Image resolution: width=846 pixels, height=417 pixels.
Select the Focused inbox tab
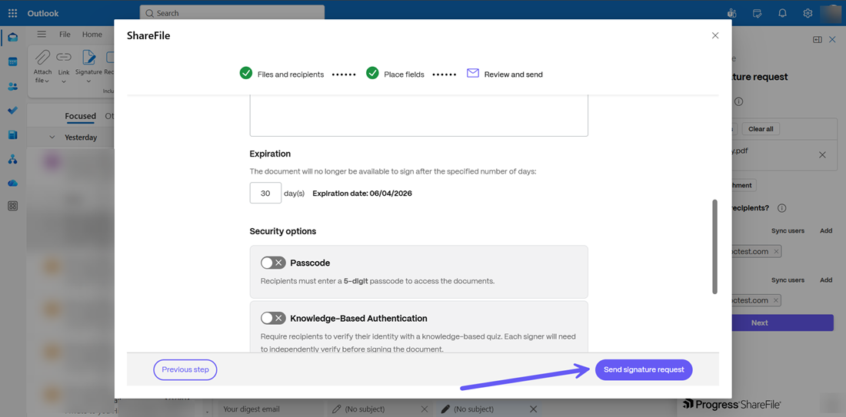pos(81,116)
